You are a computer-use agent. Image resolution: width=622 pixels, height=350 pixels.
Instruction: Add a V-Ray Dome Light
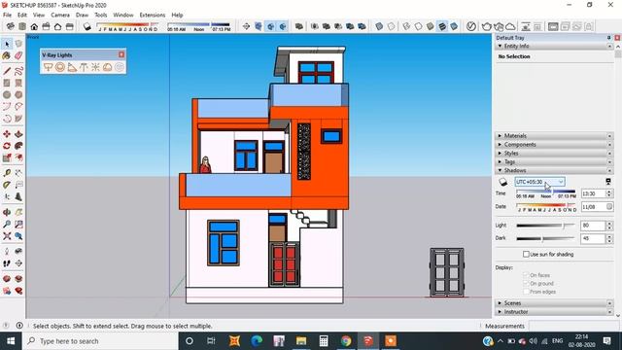pyautogui.click(x=108, y=67)
